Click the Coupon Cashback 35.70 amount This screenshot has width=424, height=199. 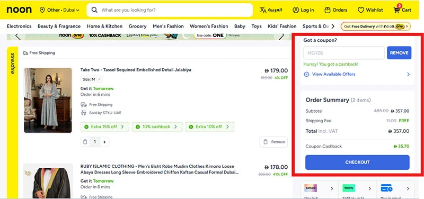coord(401,147)
